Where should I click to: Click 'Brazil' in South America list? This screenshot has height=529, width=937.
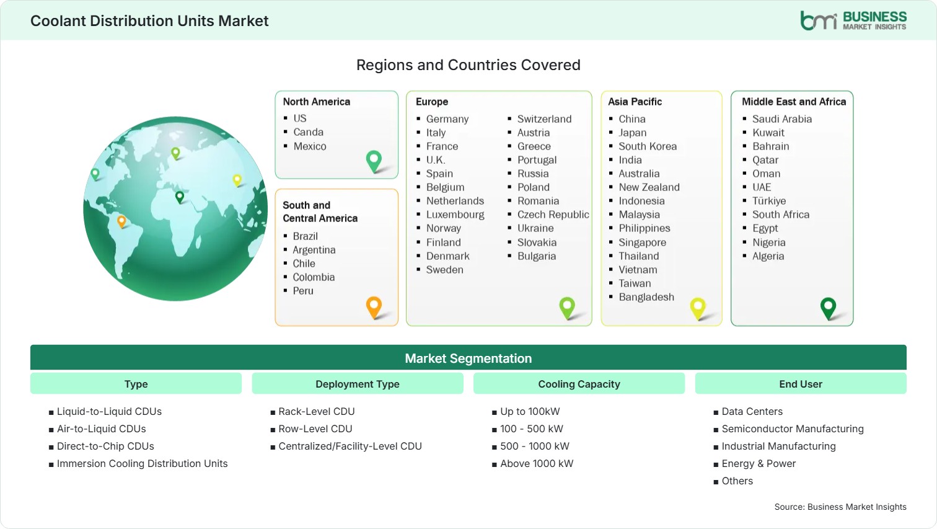point(305,236)
